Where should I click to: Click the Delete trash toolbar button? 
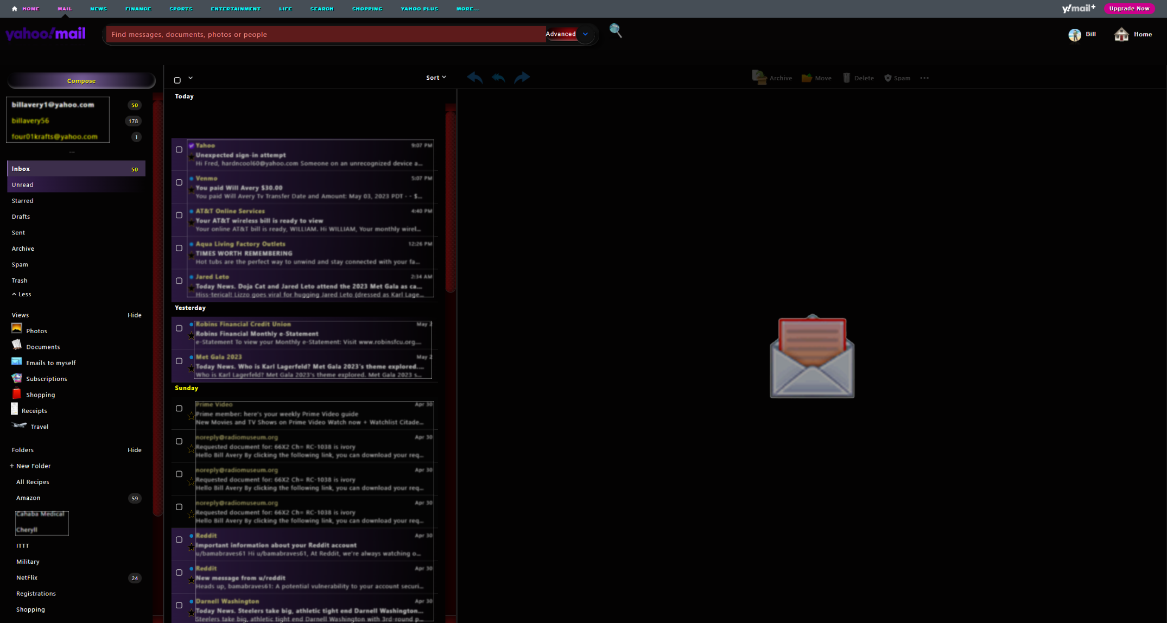click(858, 78)
